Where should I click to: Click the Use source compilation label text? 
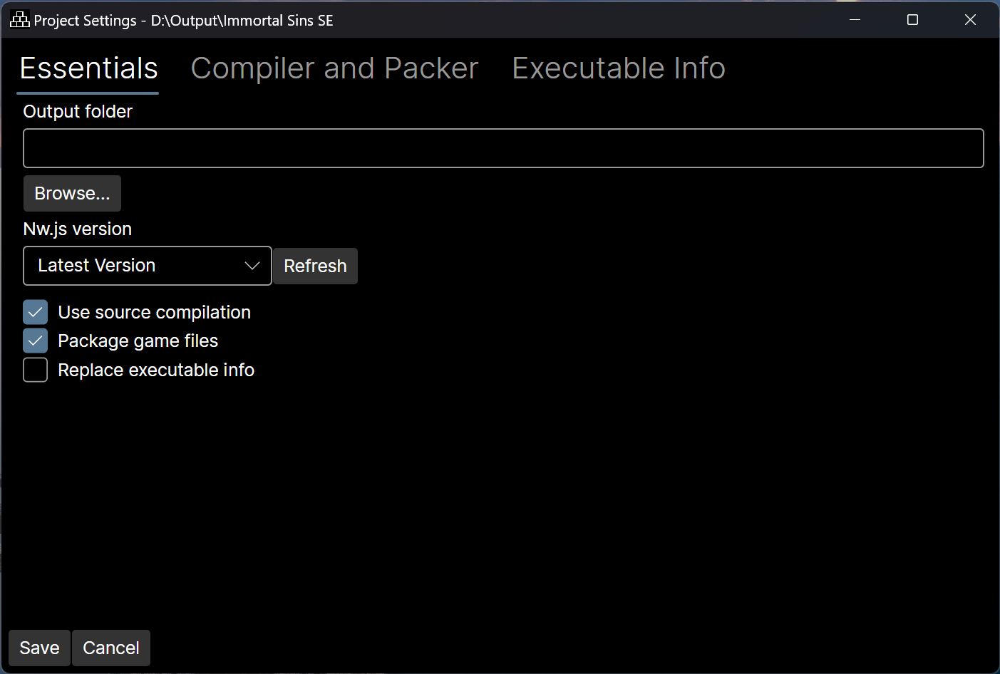(x=154, y=312)
